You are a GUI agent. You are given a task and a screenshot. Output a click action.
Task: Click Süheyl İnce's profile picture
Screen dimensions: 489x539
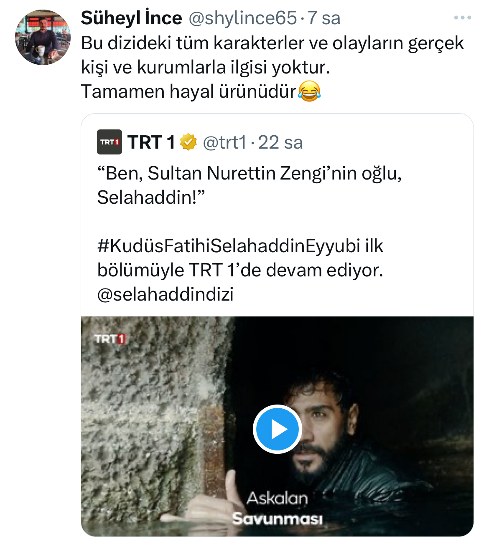point(43,38)
